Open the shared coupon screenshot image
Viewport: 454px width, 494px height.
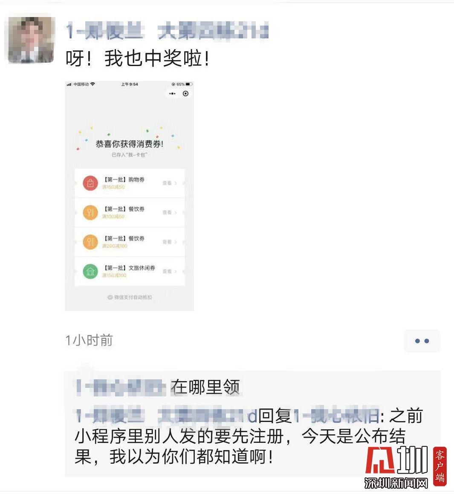129,196
